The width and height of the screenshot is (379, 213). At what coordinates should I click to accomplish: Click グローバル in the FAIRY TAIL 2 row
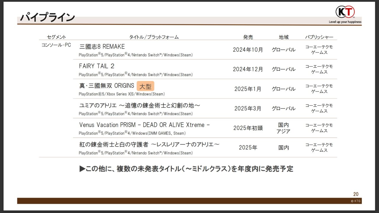click(x=284, y=69)
